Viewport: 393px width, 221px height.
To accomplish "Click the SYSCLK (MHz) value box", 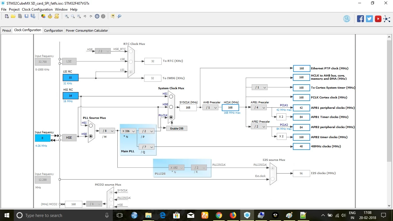I will click(x=188, y=108).
